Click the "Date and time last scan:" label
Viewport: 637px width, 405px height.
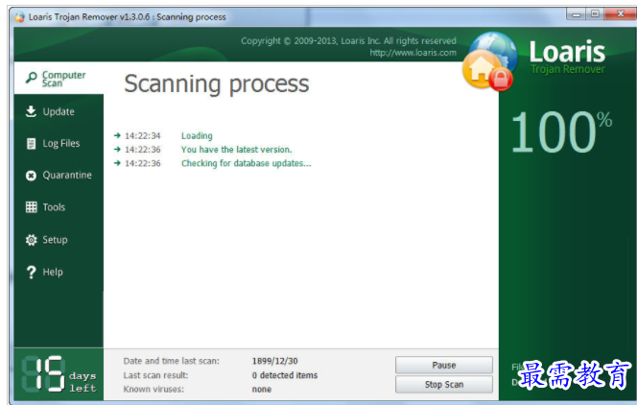172,361
